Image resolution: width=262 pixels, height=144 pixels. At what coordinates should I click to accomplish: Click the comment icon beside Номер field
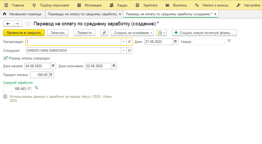229,41
